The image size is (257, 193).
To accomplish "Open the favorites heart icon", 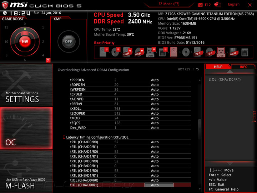I will point(217,5).
